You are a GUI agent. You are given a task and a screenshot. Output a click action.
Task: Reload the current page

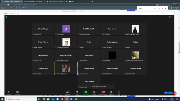click(x=8, y=5)
